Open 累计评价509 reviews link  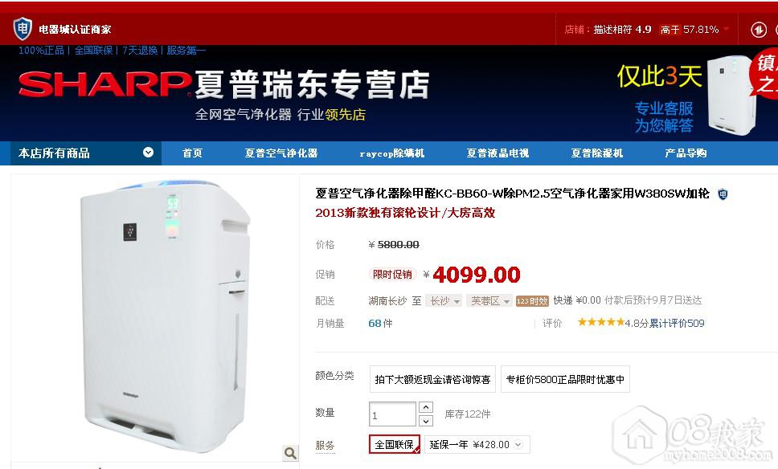[677, 324]
